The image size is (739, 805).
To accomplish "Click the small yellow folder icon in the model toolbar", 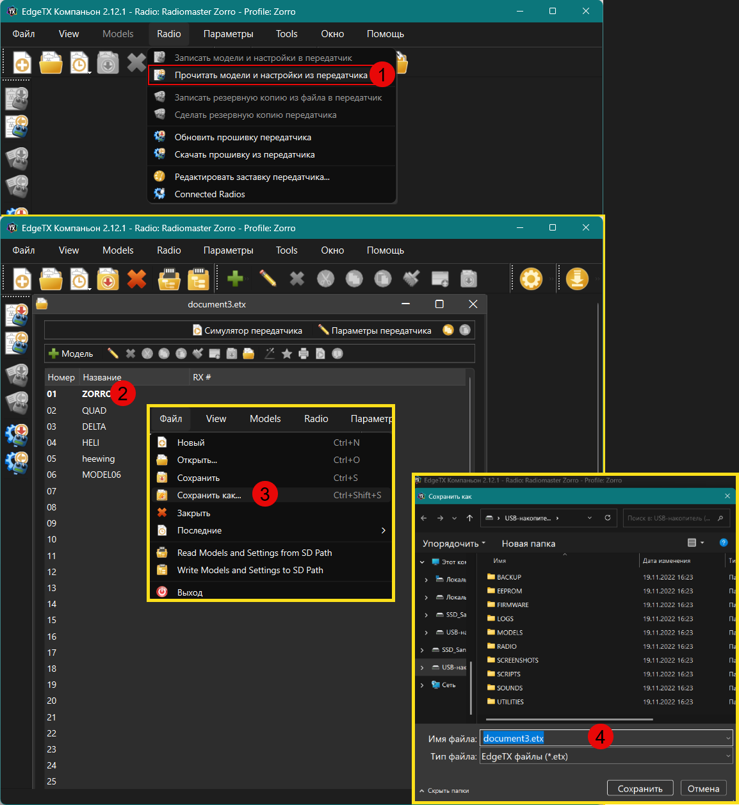I will pos(248,354).
